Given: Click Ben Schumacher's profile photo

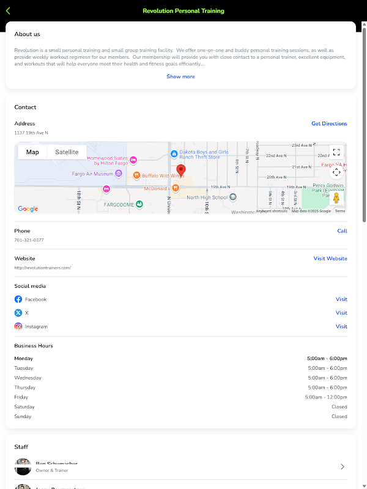Looking at the screenshot, I should (23, 466).
